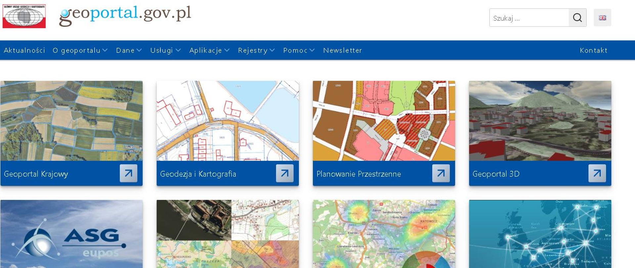Click the Geoportal 3D label
This screenshot has height=268, width=635.
(x=496, y=174)
